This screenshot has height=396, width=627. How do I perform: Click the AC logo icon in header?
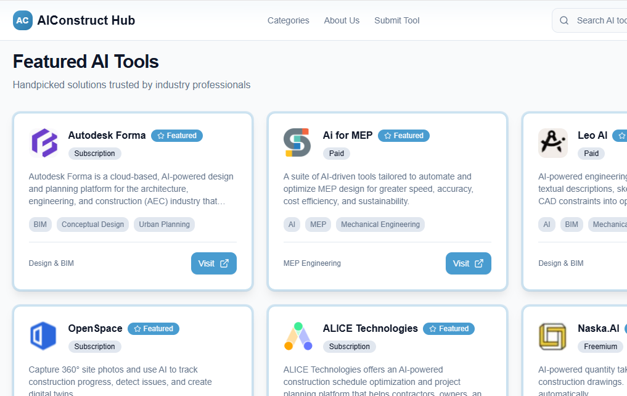pyautogui.click(x=23, y=20)
